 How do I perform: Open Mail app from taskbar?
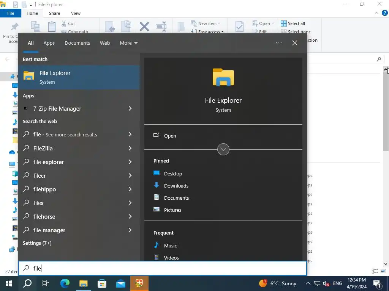(x=120, y=283)
